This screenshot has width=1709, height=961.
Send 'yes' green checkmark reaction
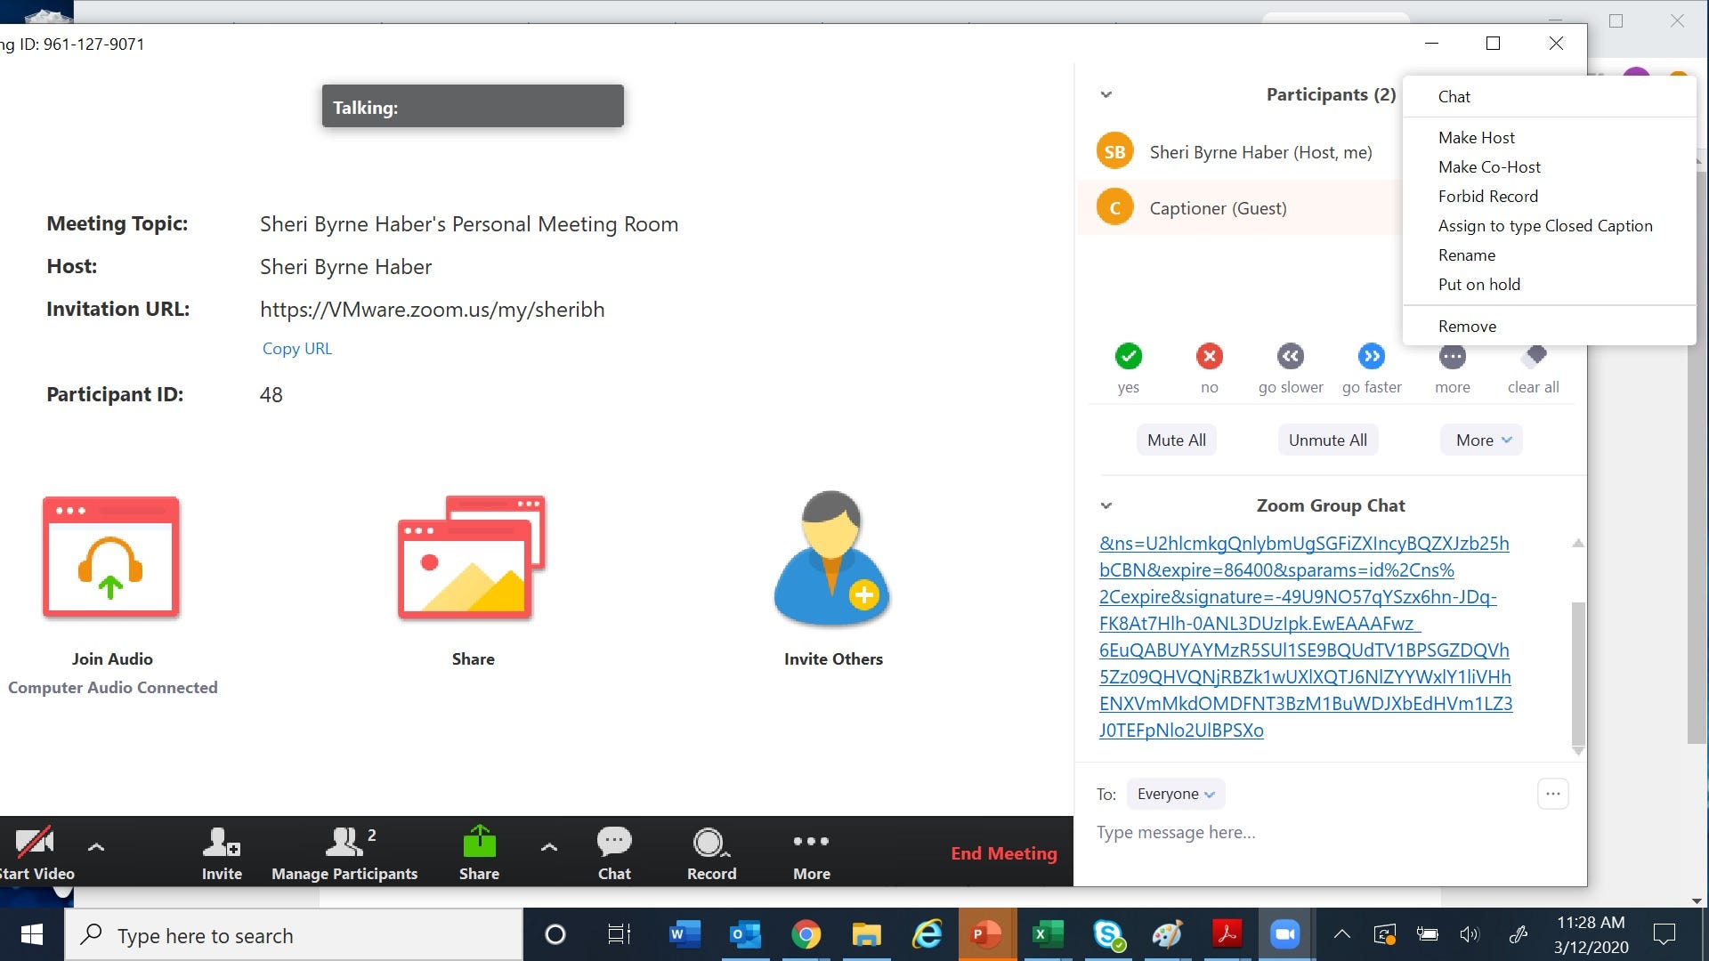1129,356
